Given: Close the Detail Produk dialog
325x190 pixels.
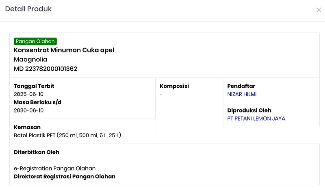Looking at the screenshot, I should (318, 10).
